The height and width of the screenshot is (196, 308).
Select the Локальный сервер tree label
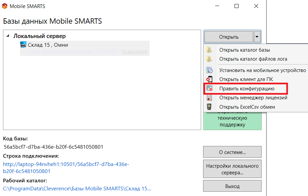pyautogui.click(x=39, y=36)
